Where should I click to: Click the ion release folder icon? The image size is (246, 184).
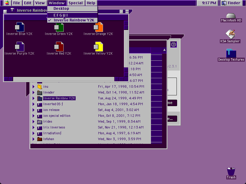(40, 110)
